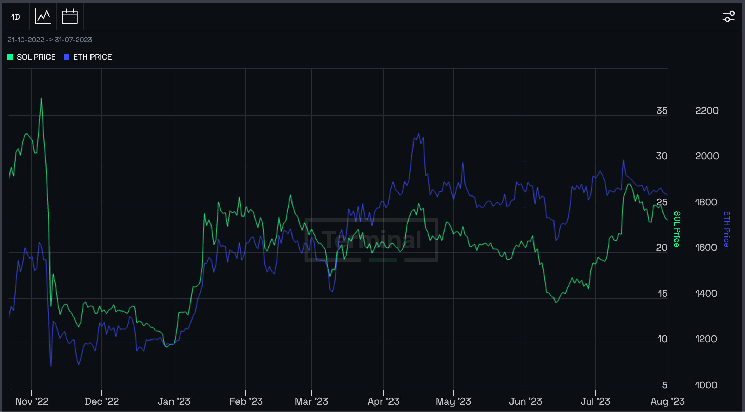Click the green SOL Price axis title

[x=677, y=229]
